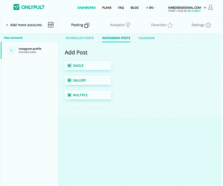Click the Your accounts heading
The width and height of the screenshot is (223, 186).
(x=13, y=37)
